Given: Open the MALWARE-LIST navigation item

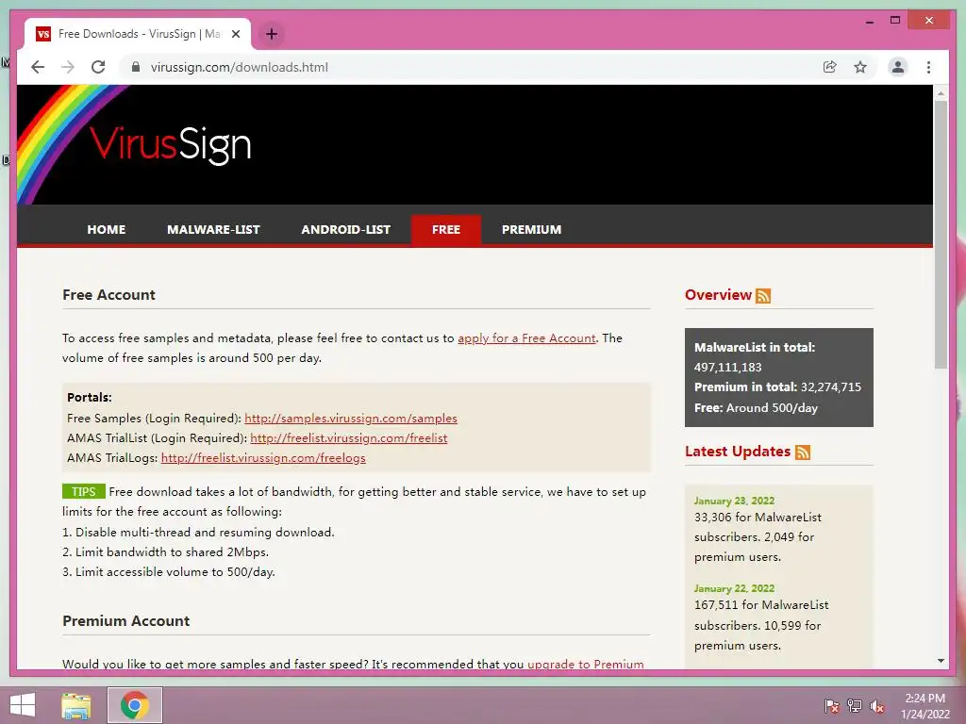Looking at the screenshot, I should pyautogui.click(x=213, y=230).
